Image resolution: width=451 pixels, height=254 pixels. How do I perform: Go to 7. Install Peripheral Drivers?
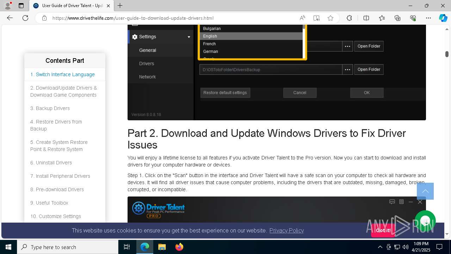pyautogui.click(x=60, y=176)
